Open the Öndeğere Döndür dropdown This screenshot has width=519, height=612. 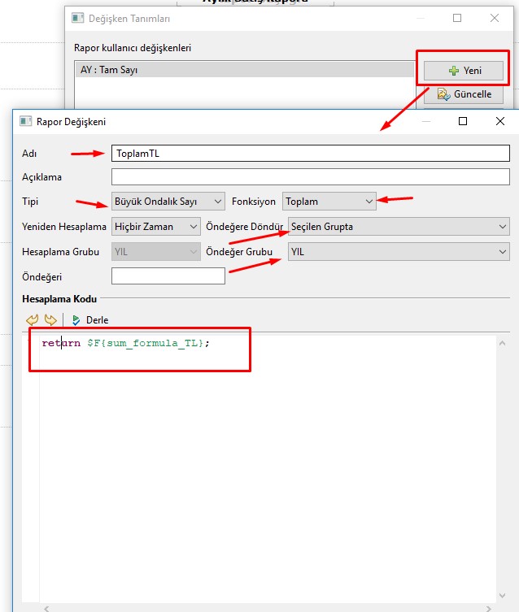(399, 227)
